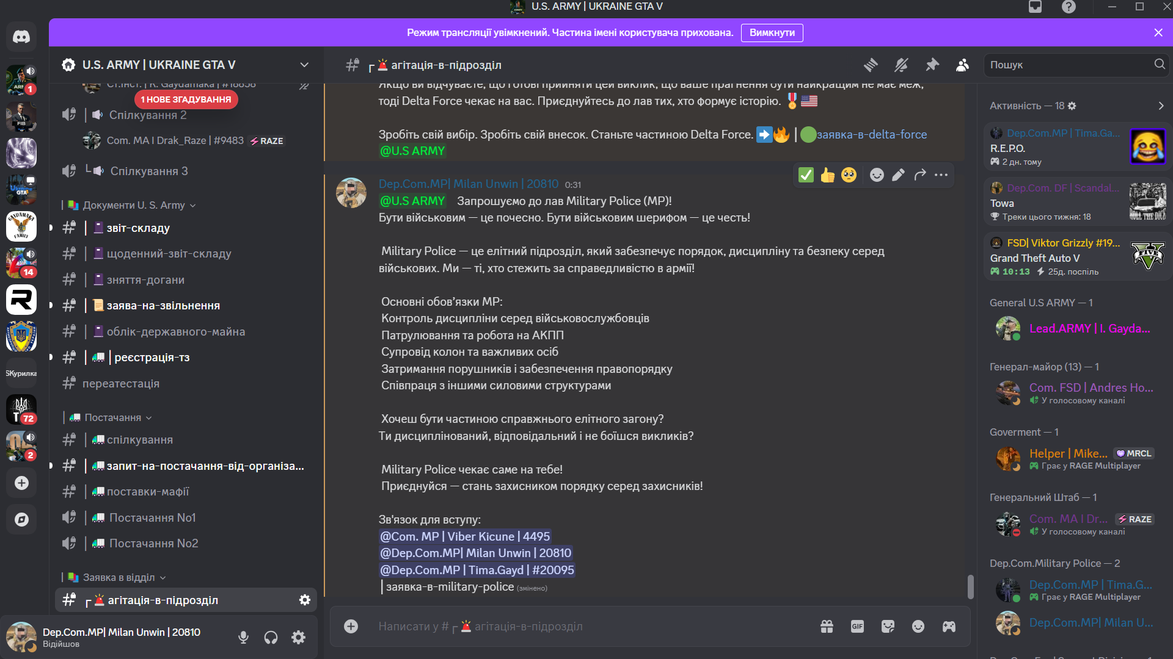1173x659 pixels.
Task: Click @Dep.Com.MP | Tima.Gayd mention
Action: pos(477,570)
